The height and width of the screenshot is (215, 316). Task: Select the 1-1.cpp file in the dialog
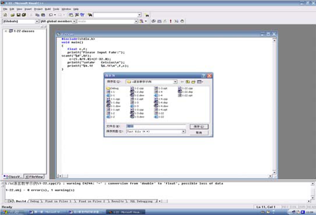click(113, 99)
